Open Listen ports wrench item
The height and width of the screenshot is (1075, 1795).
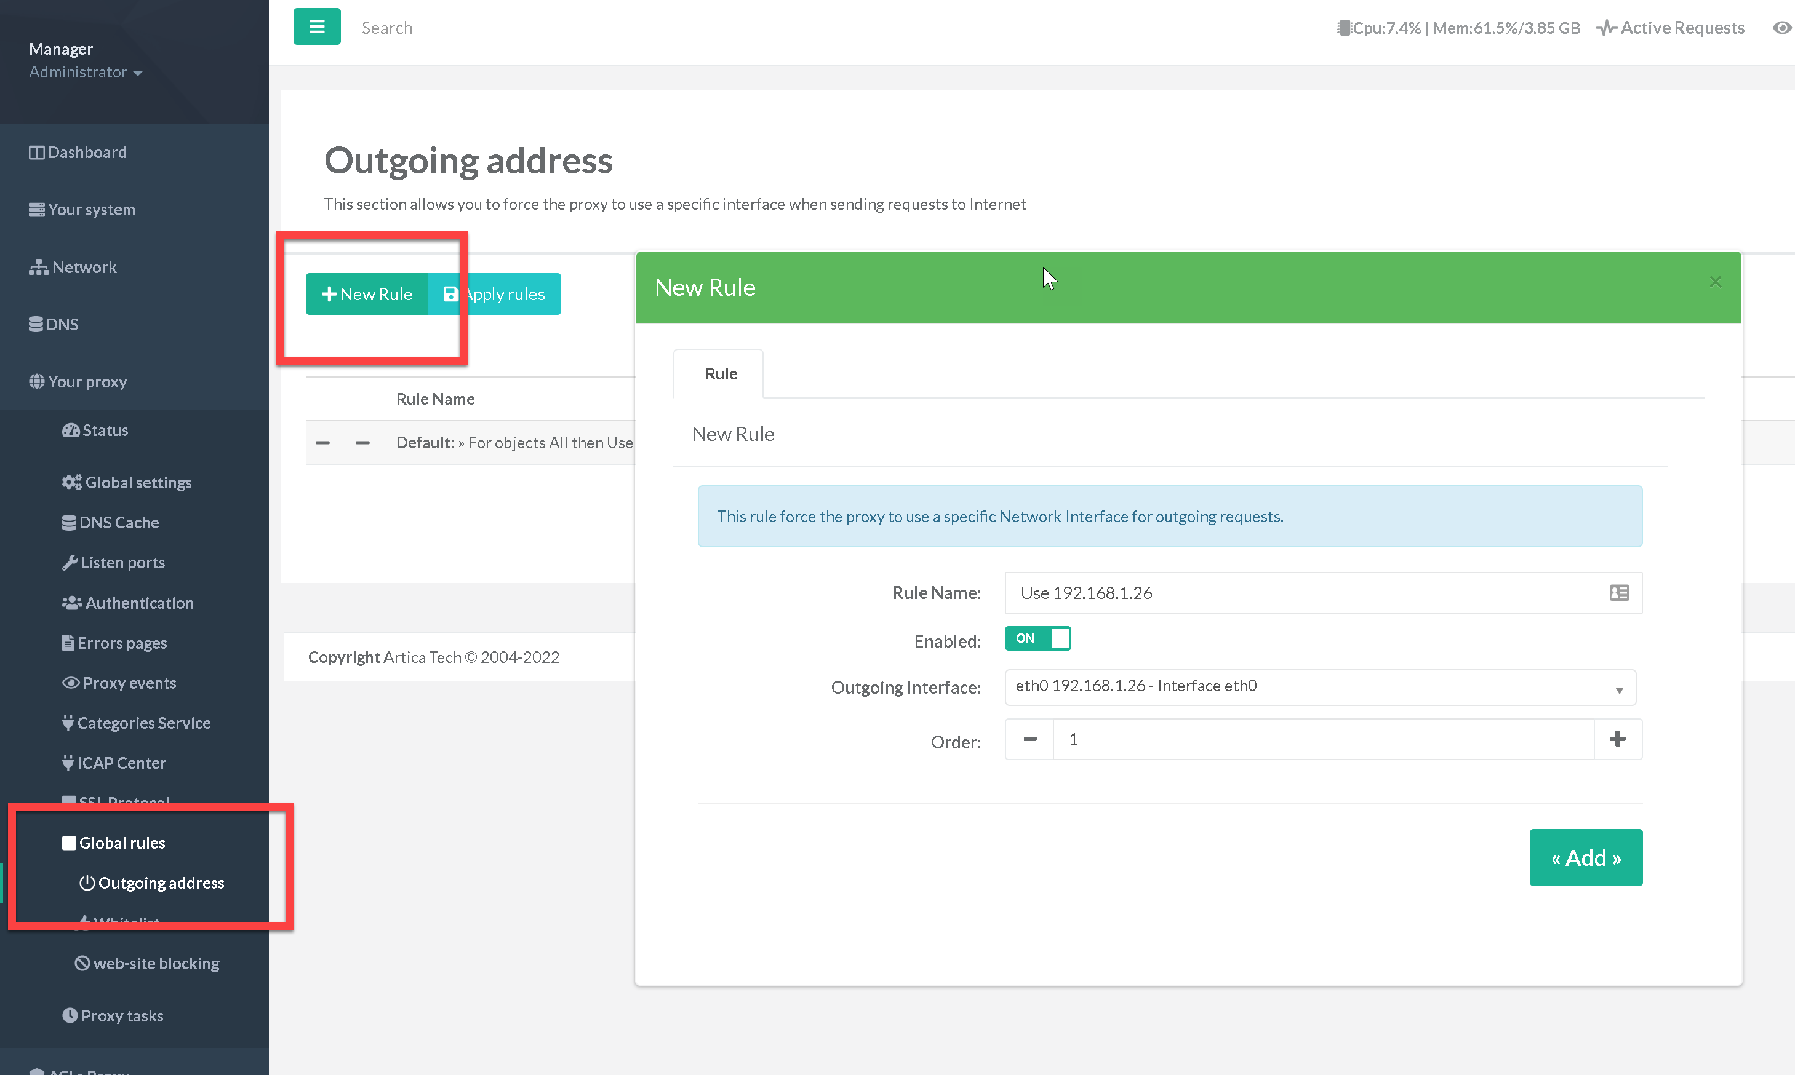pos(122,562)
